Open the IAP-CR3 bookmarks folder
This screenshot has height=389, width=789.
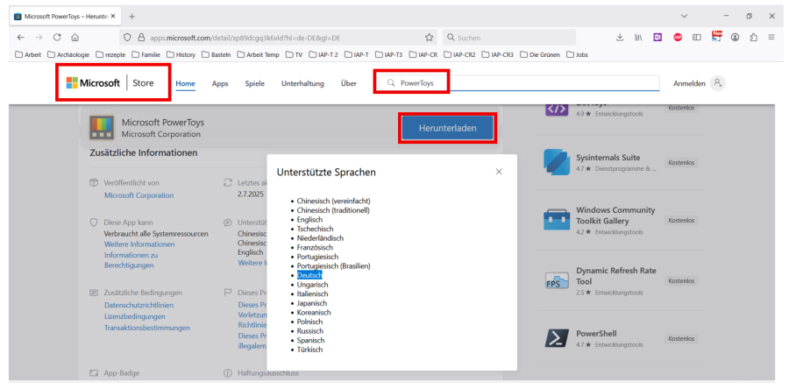tap(498, 55)
